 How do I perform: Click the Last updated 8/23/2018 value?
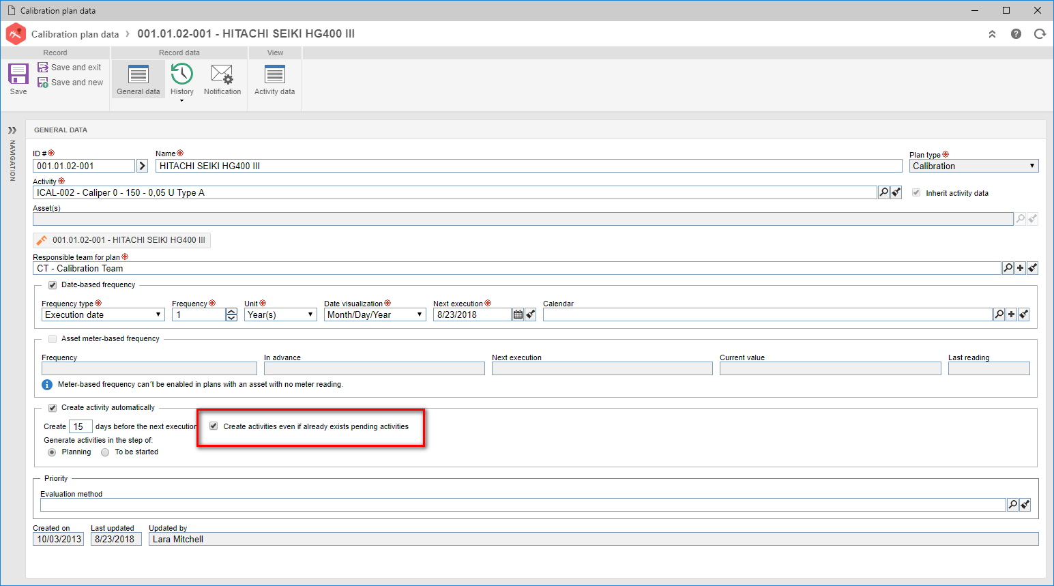[116, 539]
